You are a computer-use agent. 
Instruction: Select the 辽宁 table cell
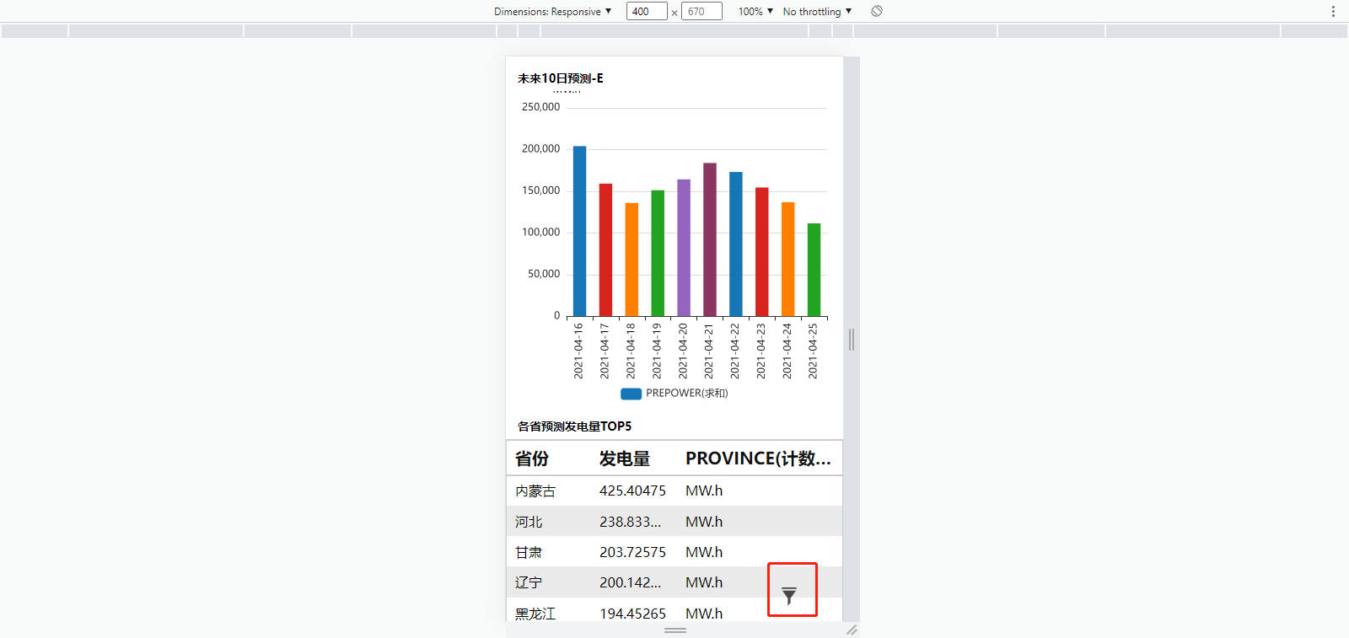point(529,582)
